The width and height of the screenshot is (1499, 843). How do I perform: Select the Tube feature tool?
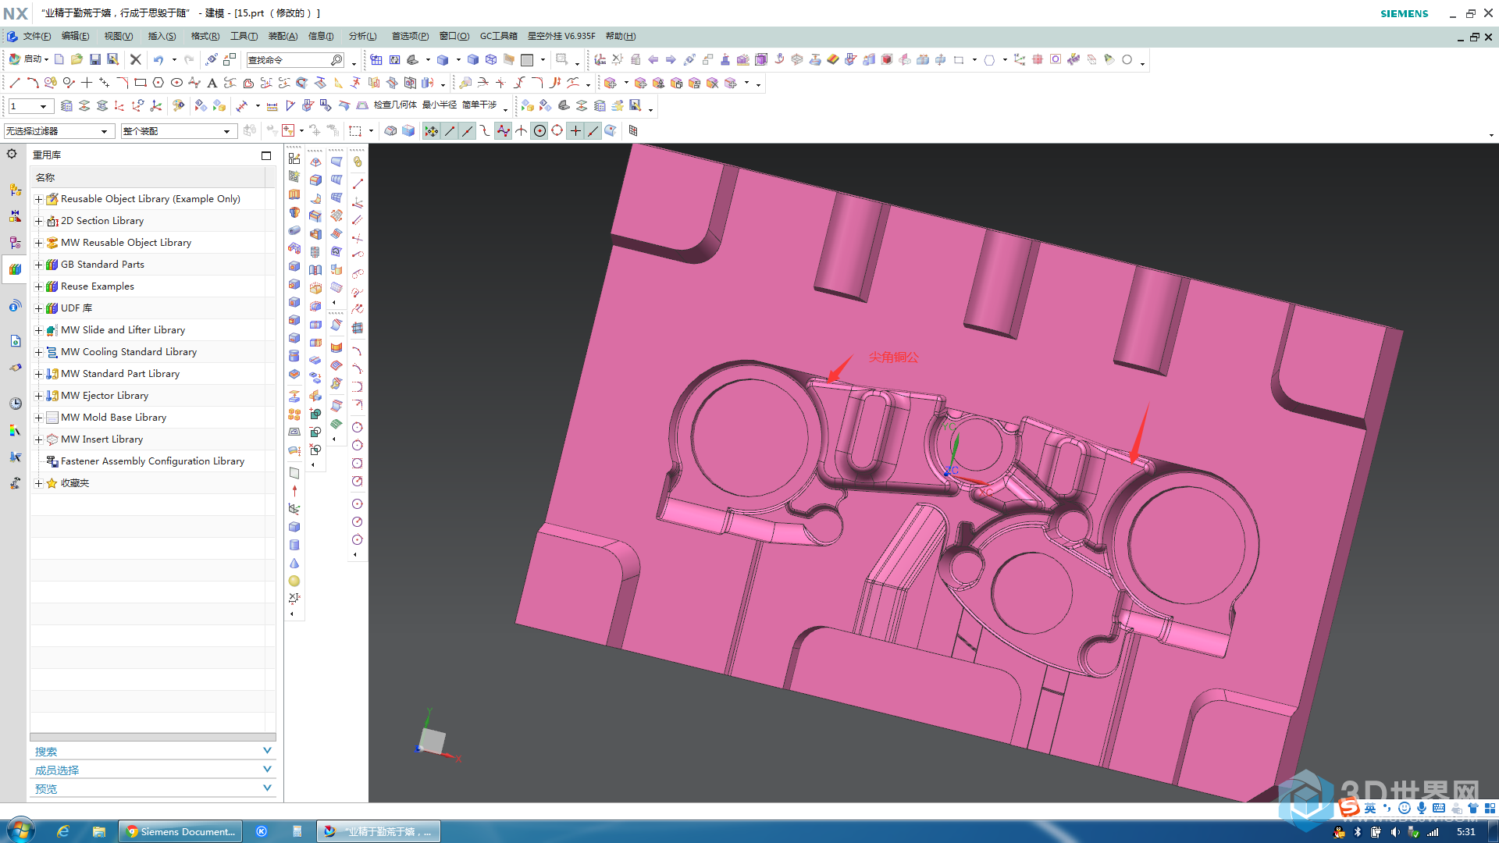(294, 230)
